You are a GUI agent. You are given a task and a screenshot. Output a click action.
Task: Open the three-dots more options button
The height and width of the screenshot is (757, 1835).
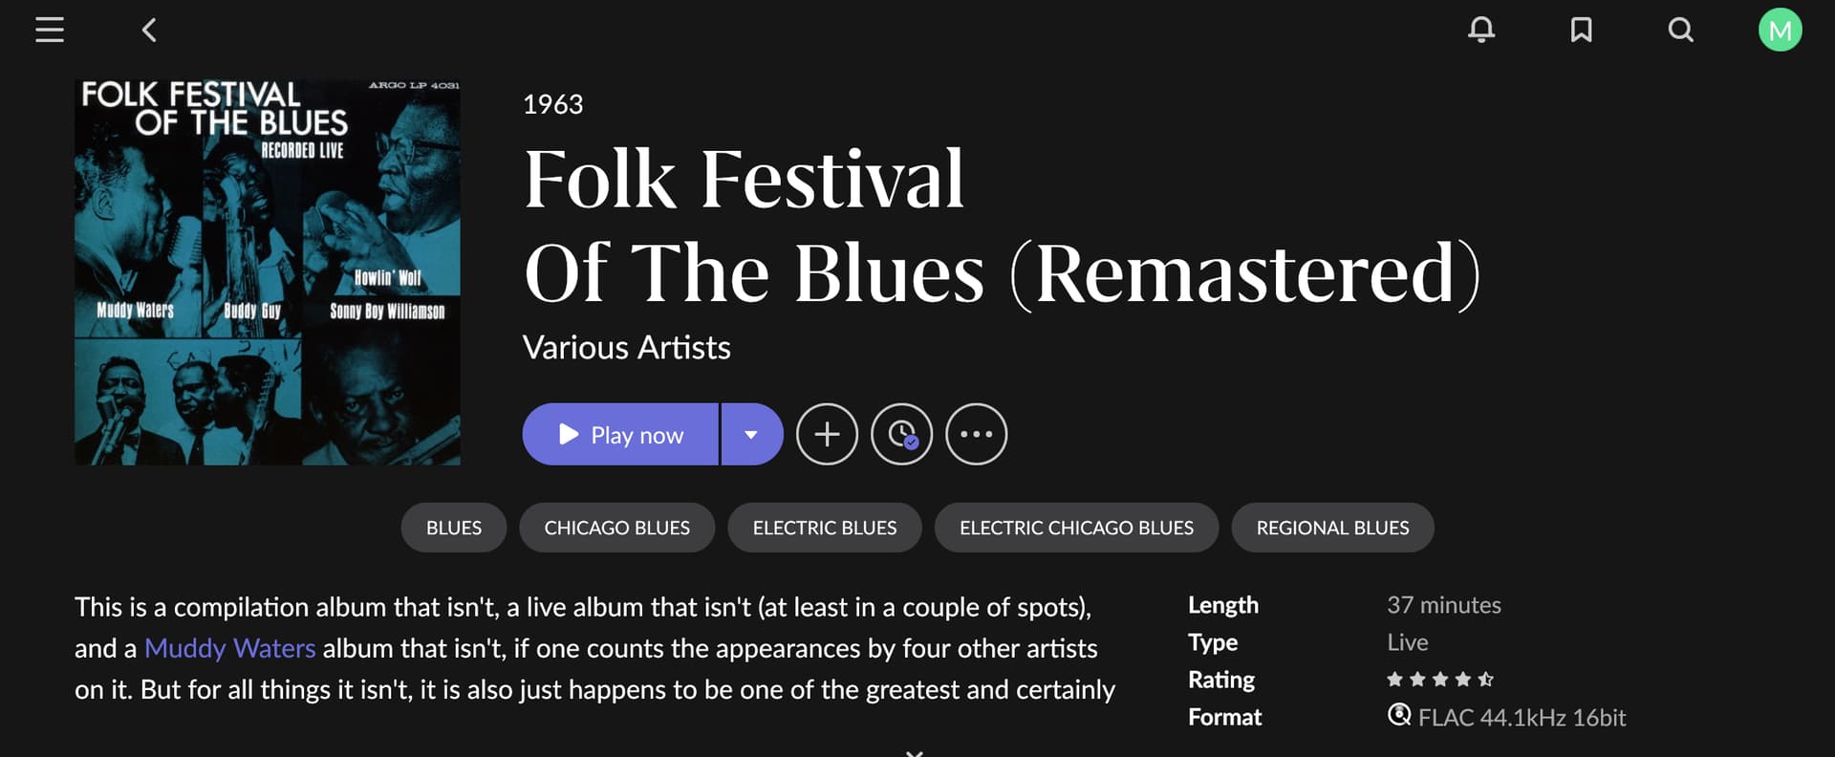pyautogui.click(x=976, y=435)
